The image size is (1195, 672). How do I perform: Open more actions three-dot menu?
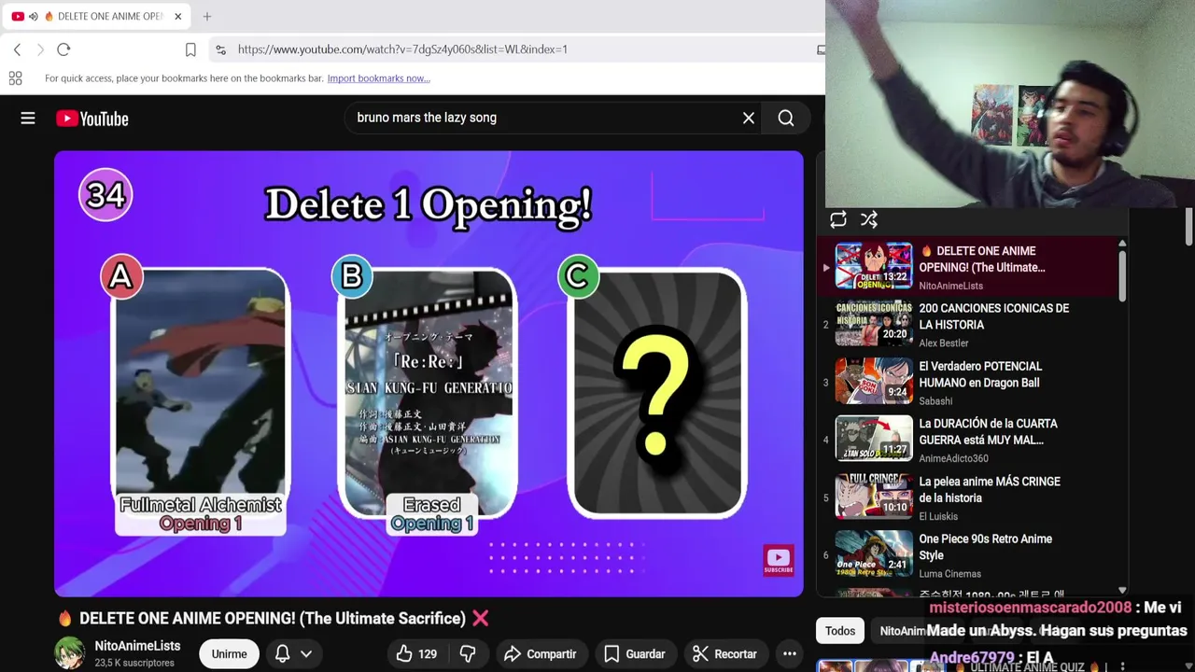pyautogui.click(x=789, y=654)
